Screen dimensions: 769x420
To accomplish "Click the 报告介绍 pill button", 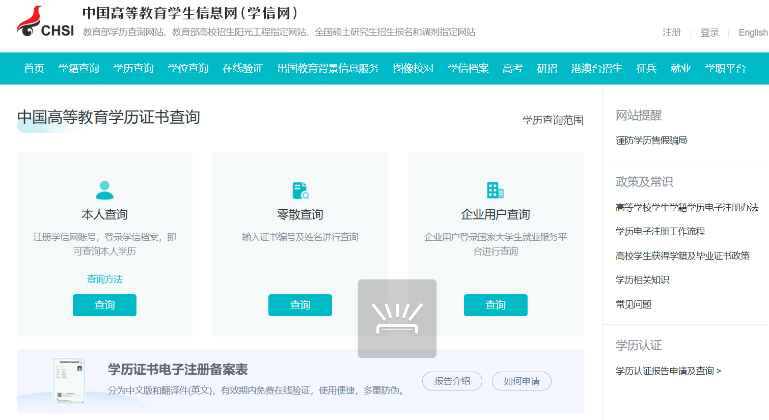I will tap(452, 381).
